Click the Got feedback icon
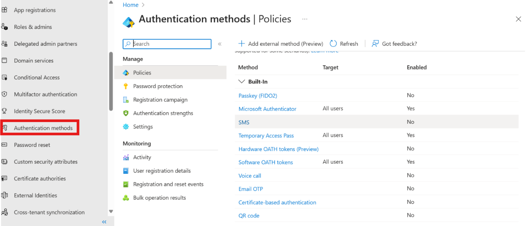This screenshot has height=226, width=526. [x=375, y=44]
